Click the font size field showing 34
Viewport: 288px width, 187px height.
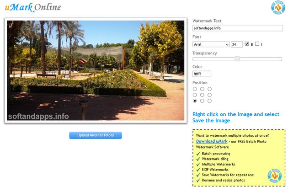(236, 44)
